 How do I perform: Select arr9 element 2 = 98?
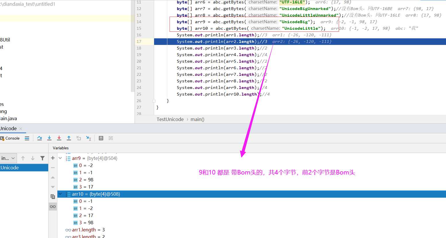pyautogui.click(x=86, y=180)
